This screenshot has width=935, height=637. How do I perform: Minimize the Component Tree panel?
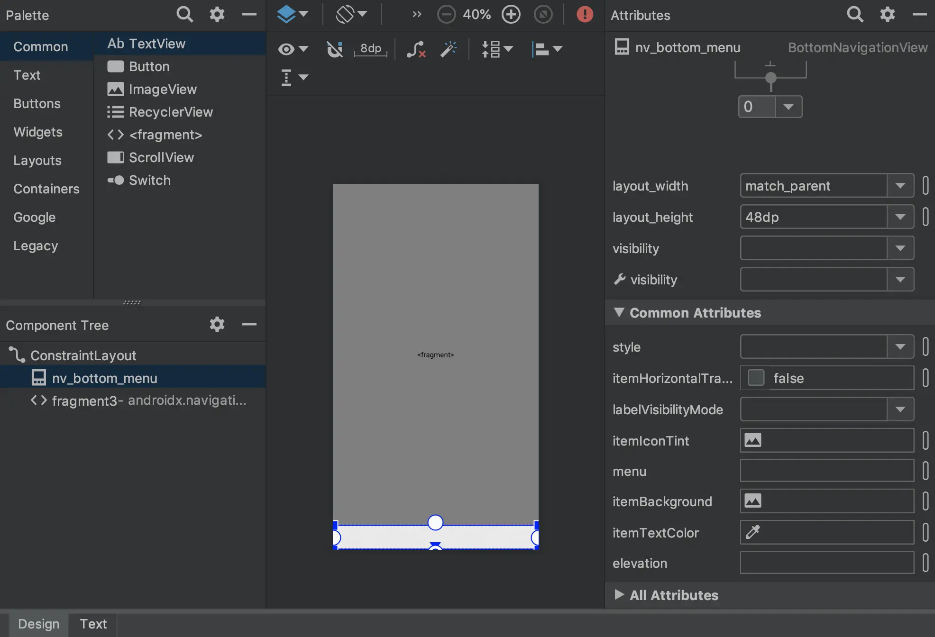coord(249,325)
